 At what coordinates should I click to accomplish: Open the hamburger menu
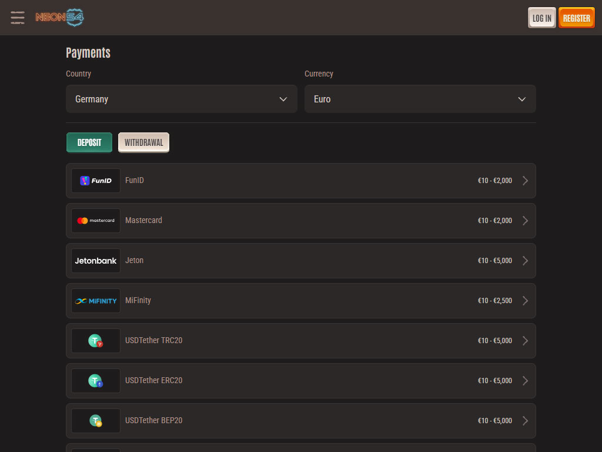click(18, 18)
